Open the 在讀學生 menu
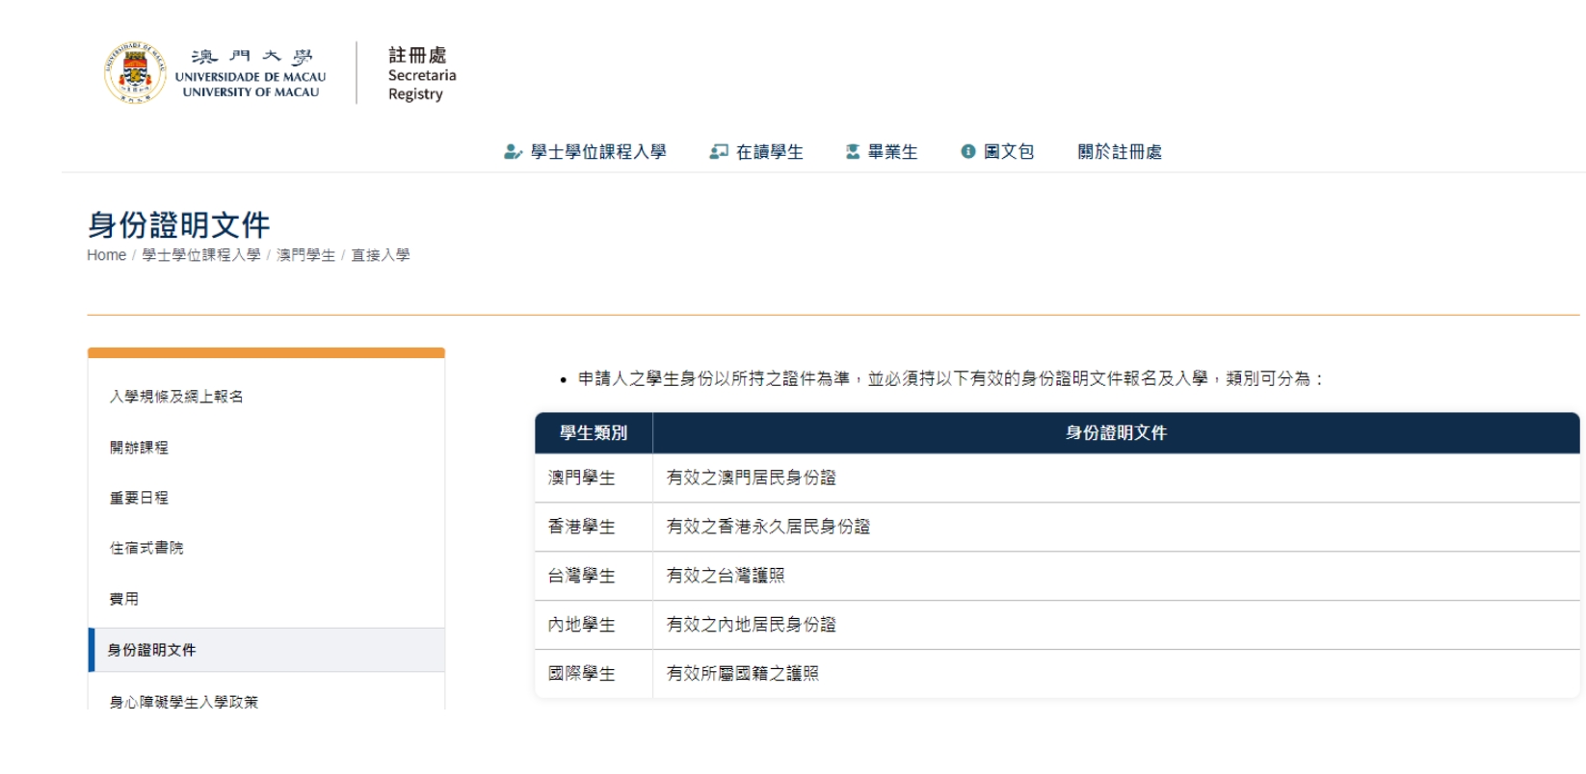1586x774 pixels. pos(769,152)
